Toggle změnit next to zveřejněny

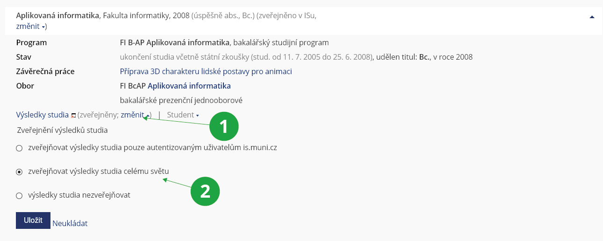coord(134,115)
